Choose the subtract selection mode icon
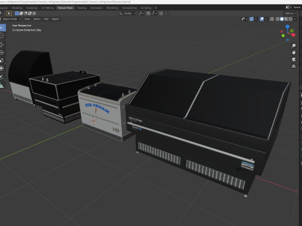The width and height of the screenshot is (302, 226). click(x=26, y=13)
